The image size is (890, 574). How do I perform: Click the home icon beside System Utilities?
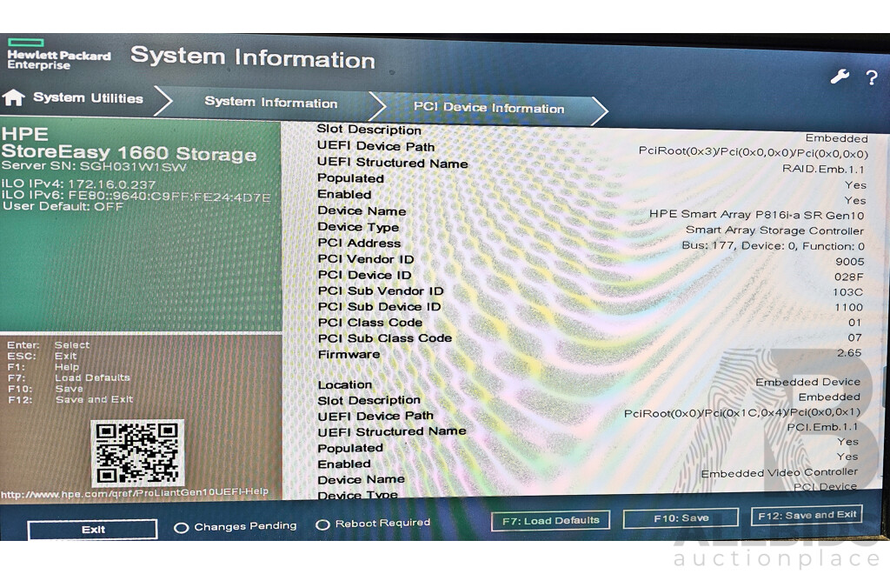(14, 97)
